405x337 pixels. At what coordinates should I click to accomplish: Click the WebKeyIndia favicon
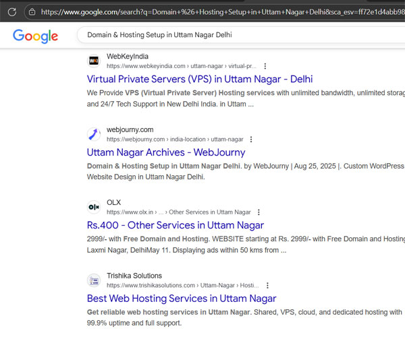pyautogui.click(x=94, y=61)
